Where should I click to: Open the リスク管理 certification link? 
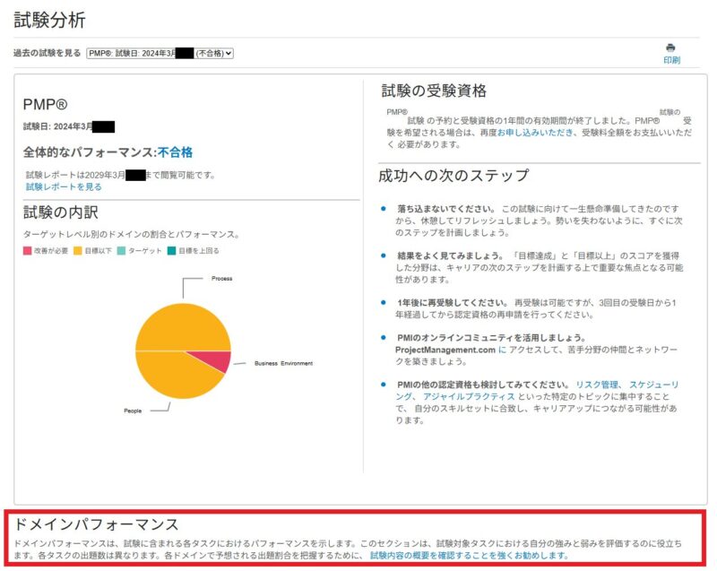tap(597, 385)
